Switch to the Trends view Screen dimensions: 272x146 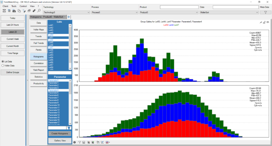click(x=39, y=36)
